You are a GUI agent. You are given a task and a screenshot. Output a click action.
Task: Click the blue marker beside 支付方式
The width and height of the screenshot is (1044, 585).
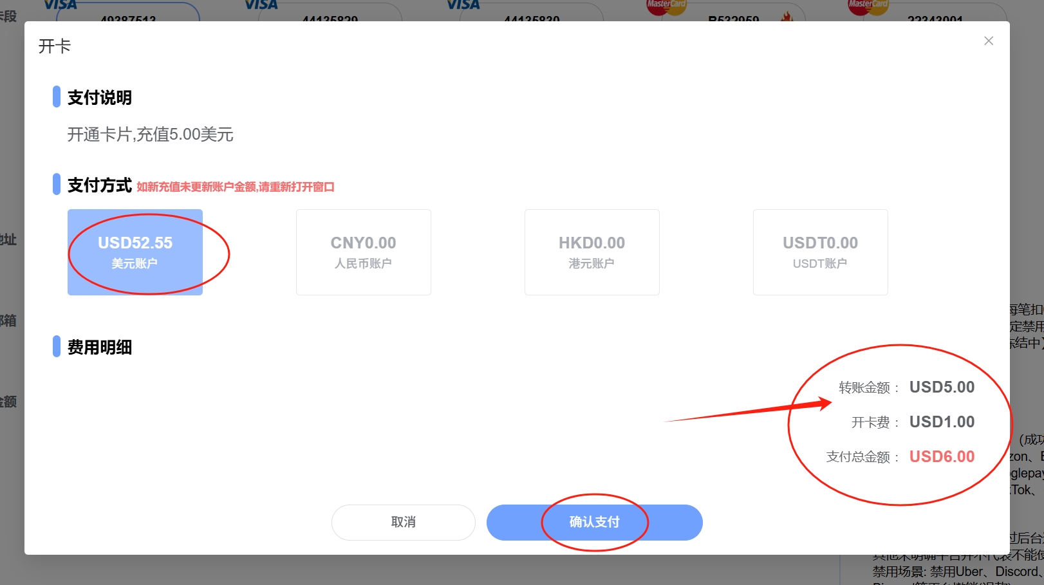click(x=57, y=185)
